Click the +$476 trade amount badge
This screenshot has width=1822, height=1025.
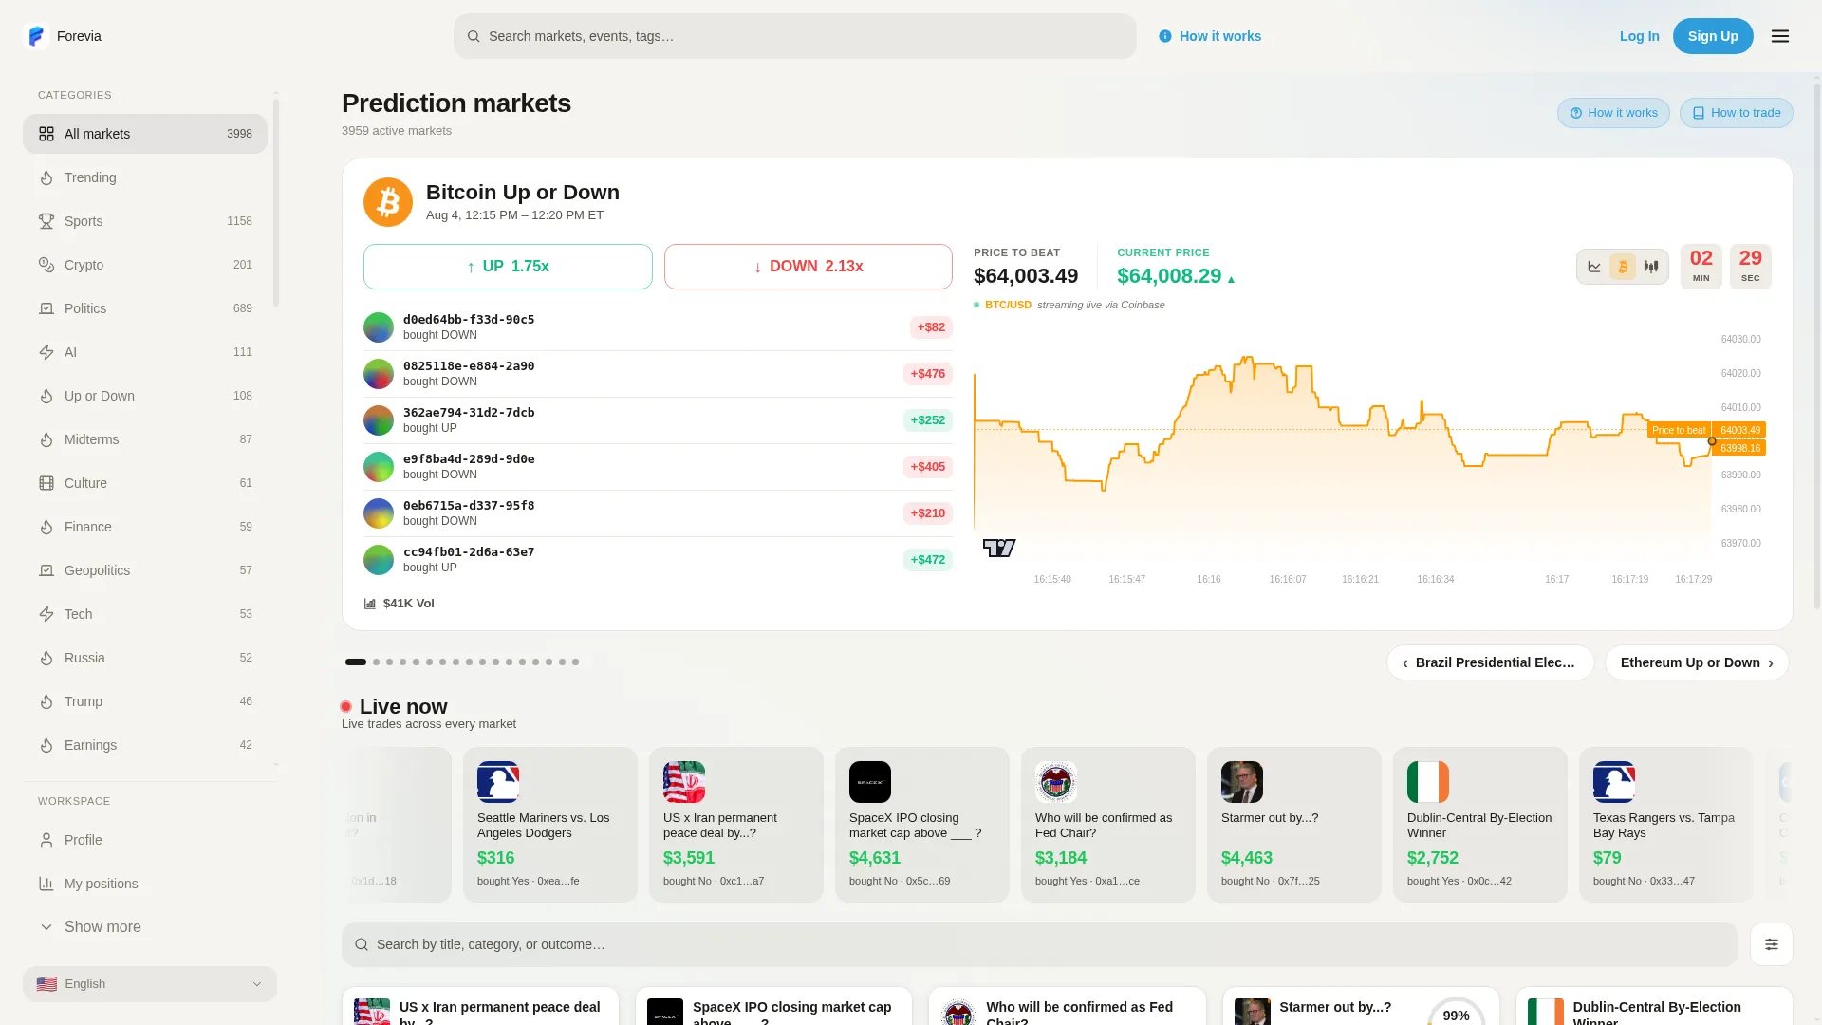928,374
